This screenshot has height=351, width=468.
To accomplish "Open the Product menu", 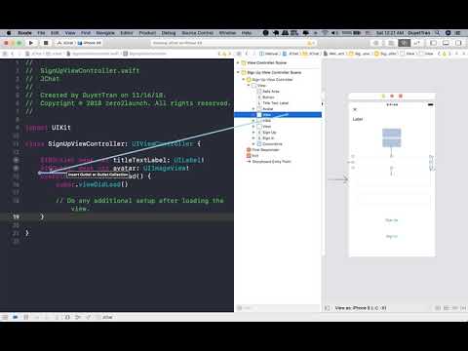I will [147, 33].
